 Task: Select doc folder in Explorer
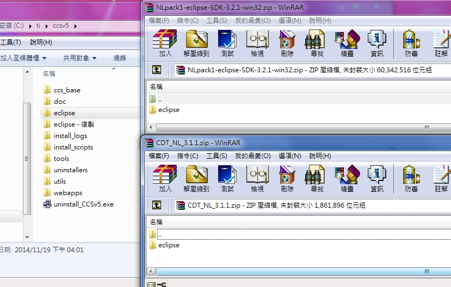coord(60,102)
